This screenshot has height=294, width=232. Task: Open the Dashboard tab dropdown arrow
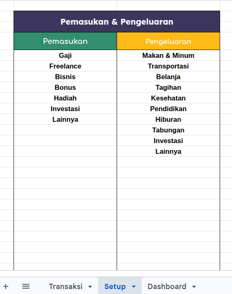coord(194,287)
